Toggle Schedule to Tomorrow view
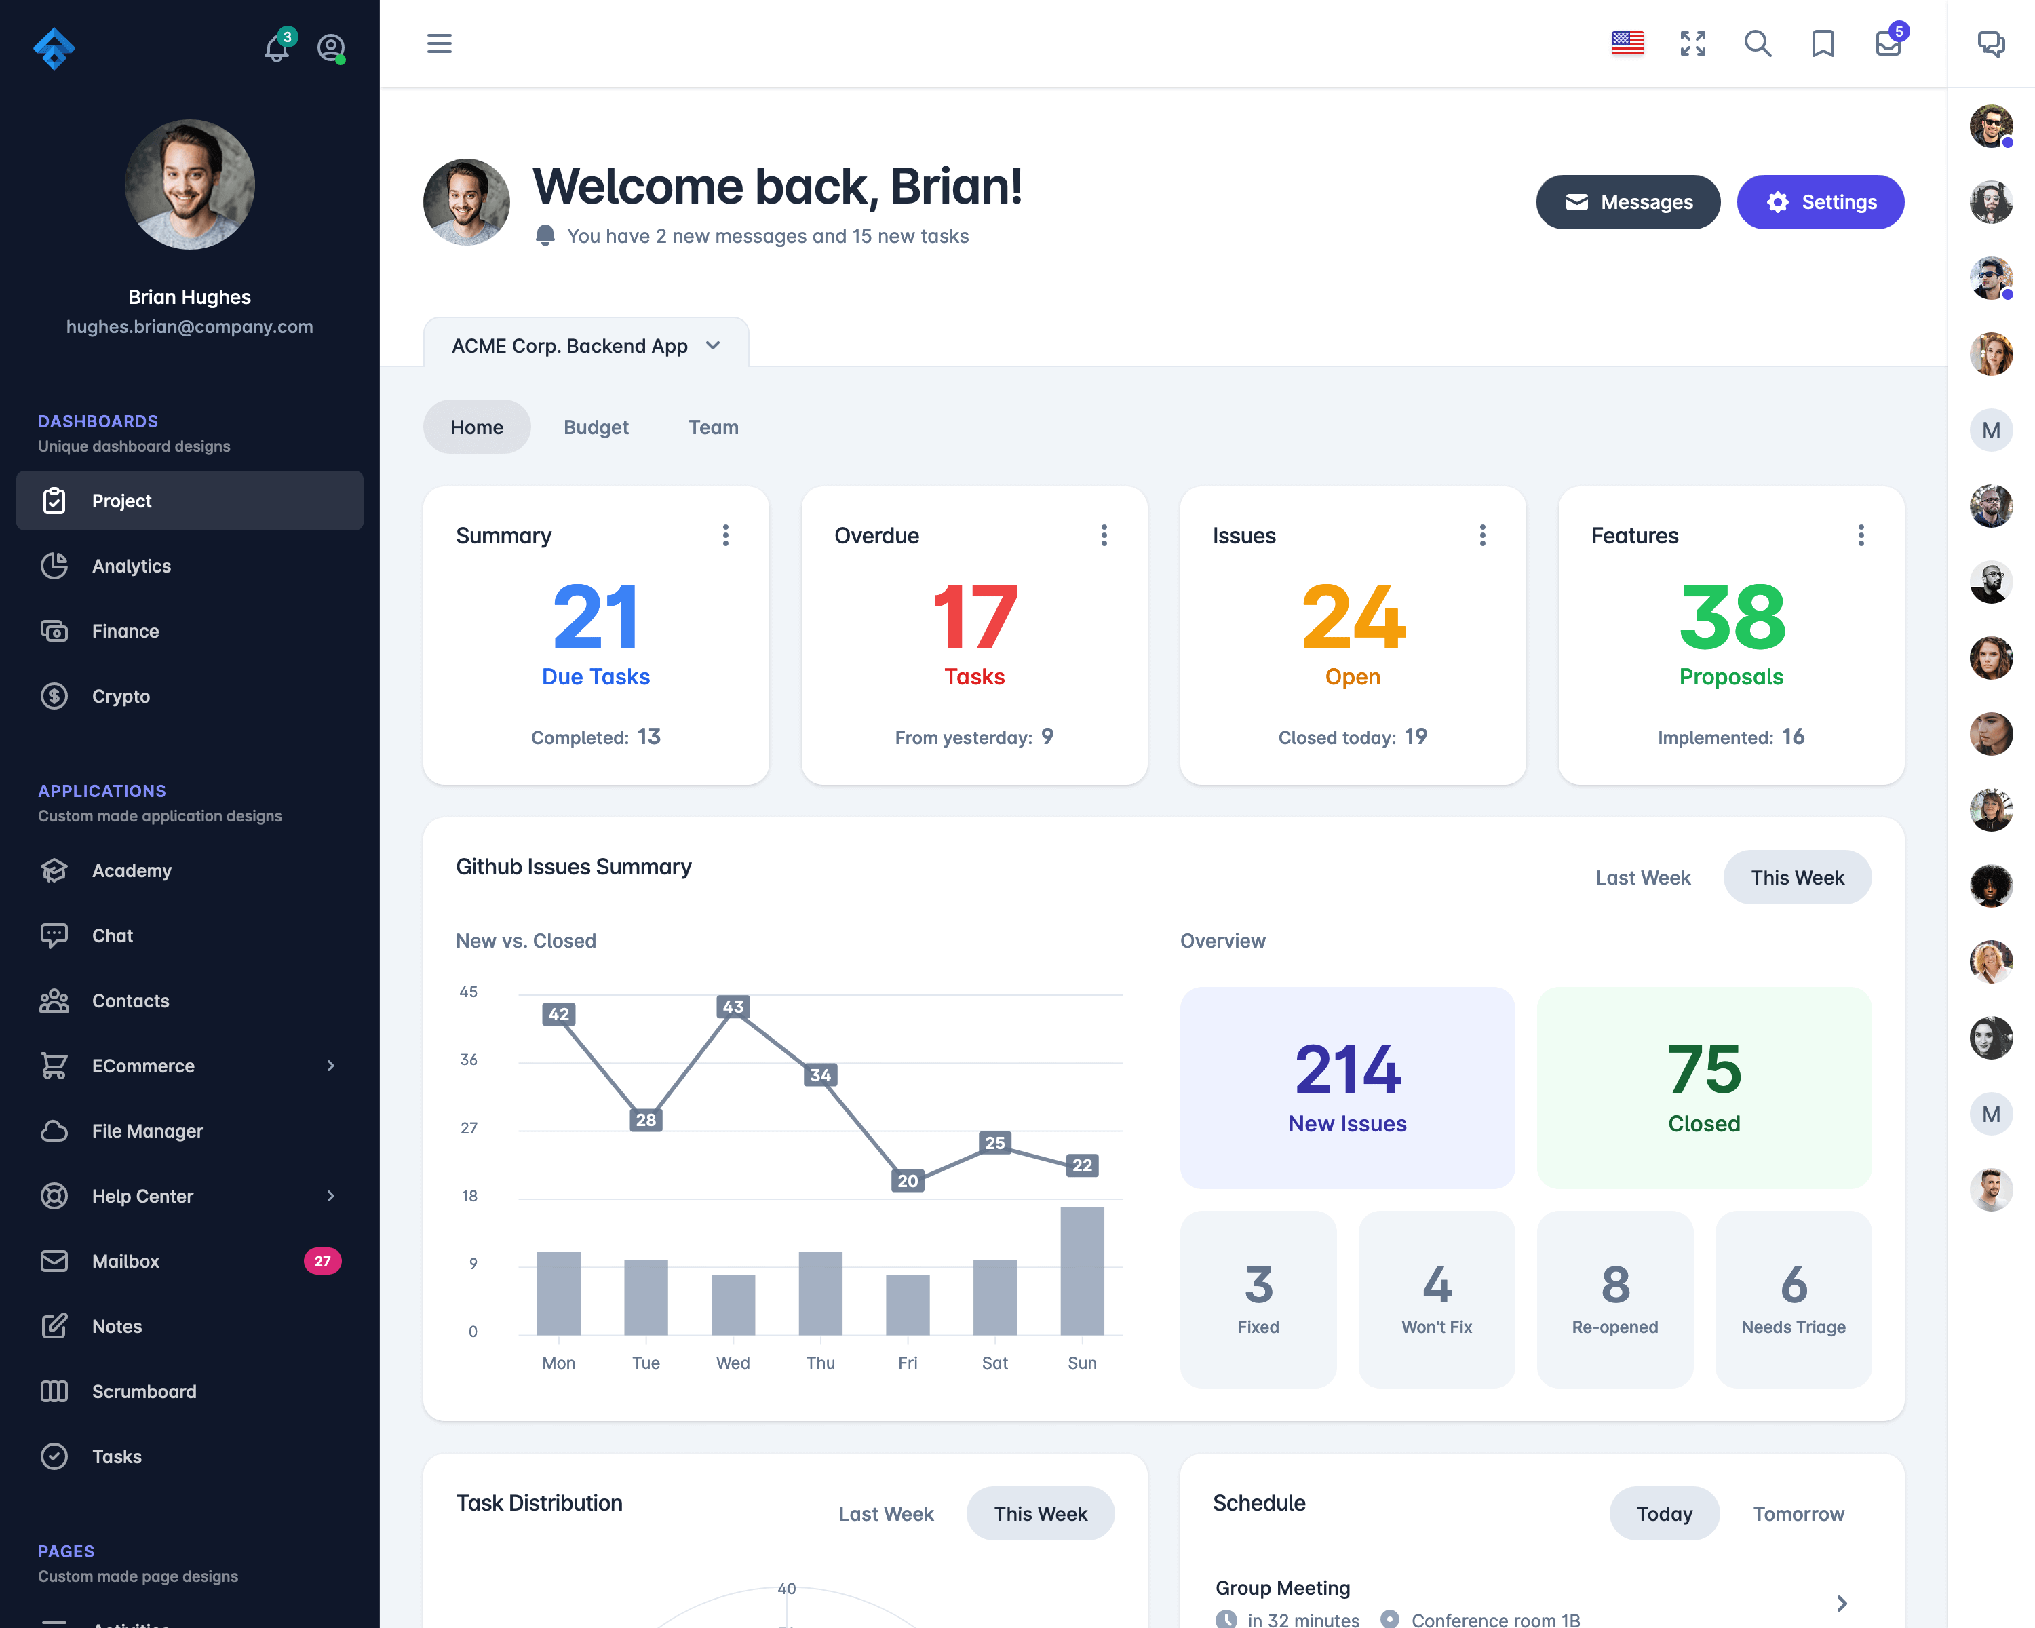This screenshot has height=1628, width=2035. tap(1798, 1512)
